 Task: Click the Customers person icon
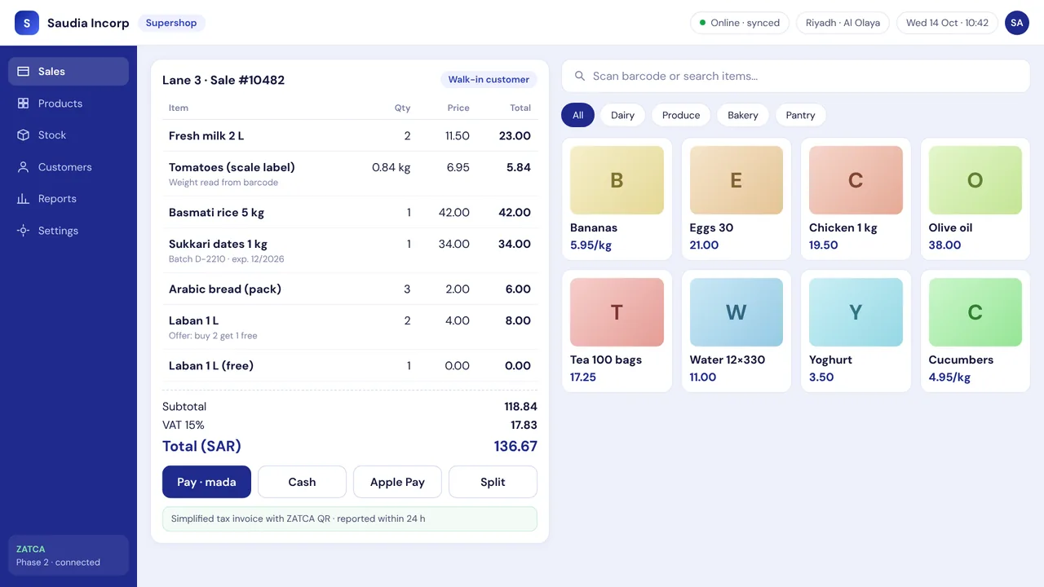click(x=24, y=167)
